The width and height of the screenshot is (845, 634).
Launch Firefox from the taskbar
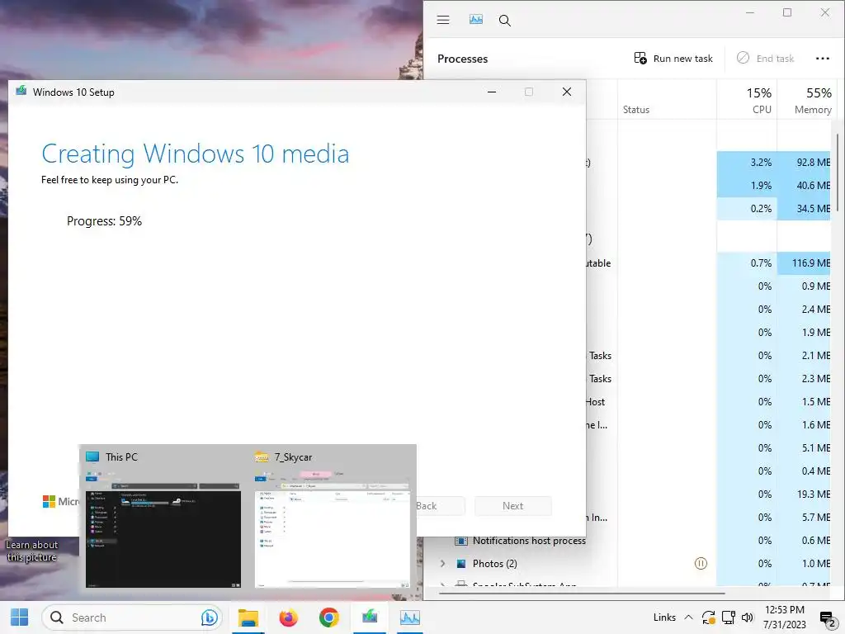click(288, 617)
